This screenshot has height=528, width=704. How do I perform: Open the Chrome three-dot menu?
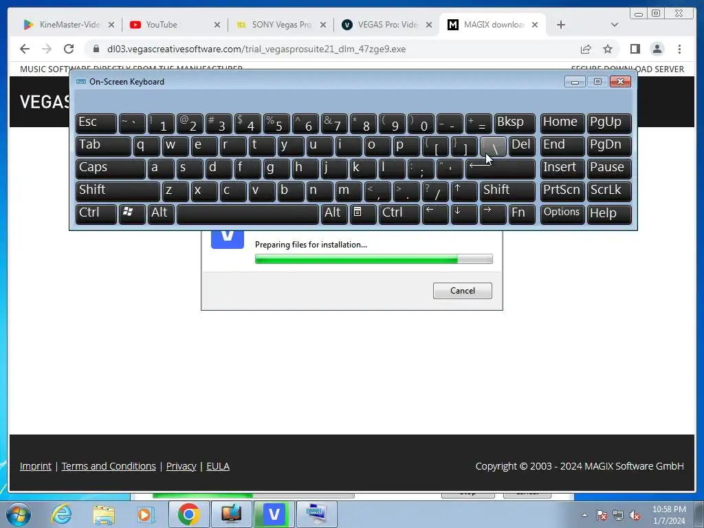679,49
